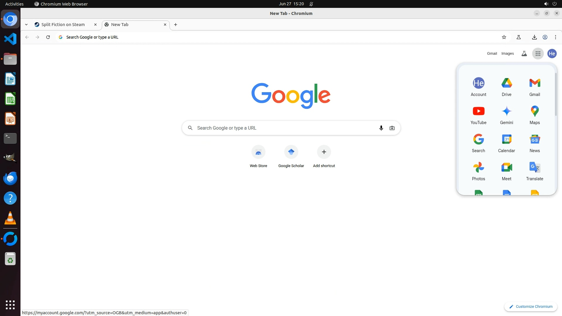Open Gemini in the apps panel
The height and width of the screenshot is (316, 562).
tap(506, 115)
